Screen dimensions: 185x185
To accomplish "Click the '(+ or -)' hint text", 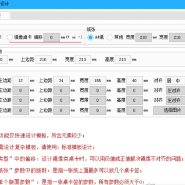I will click(x=74, y=37).
